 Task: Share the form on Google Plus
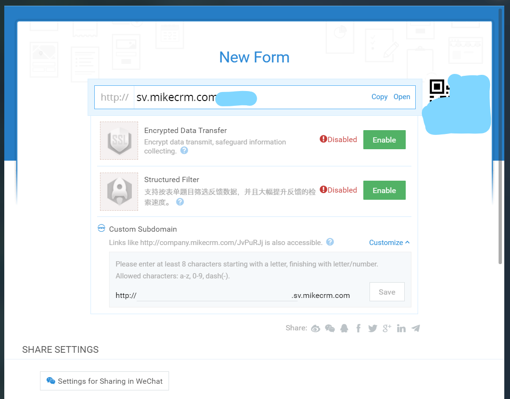point(387,328)
